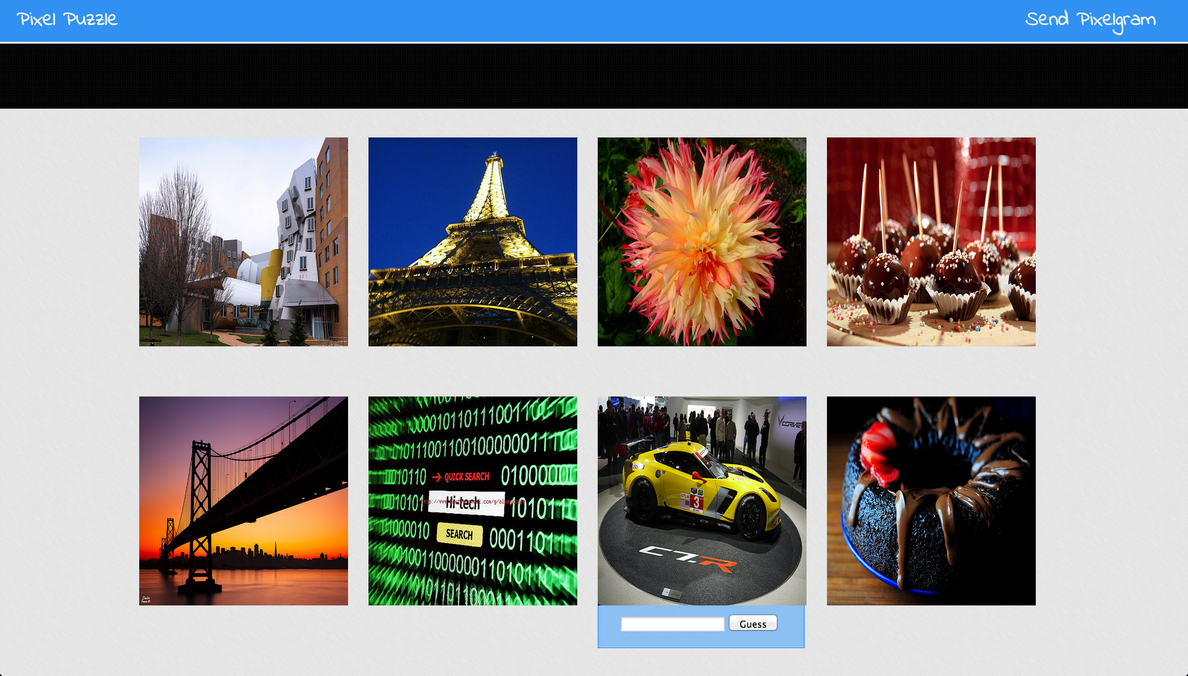Click the white Hi-tech label in binary image
The image size is (1188, 676).
pos(466,503)
